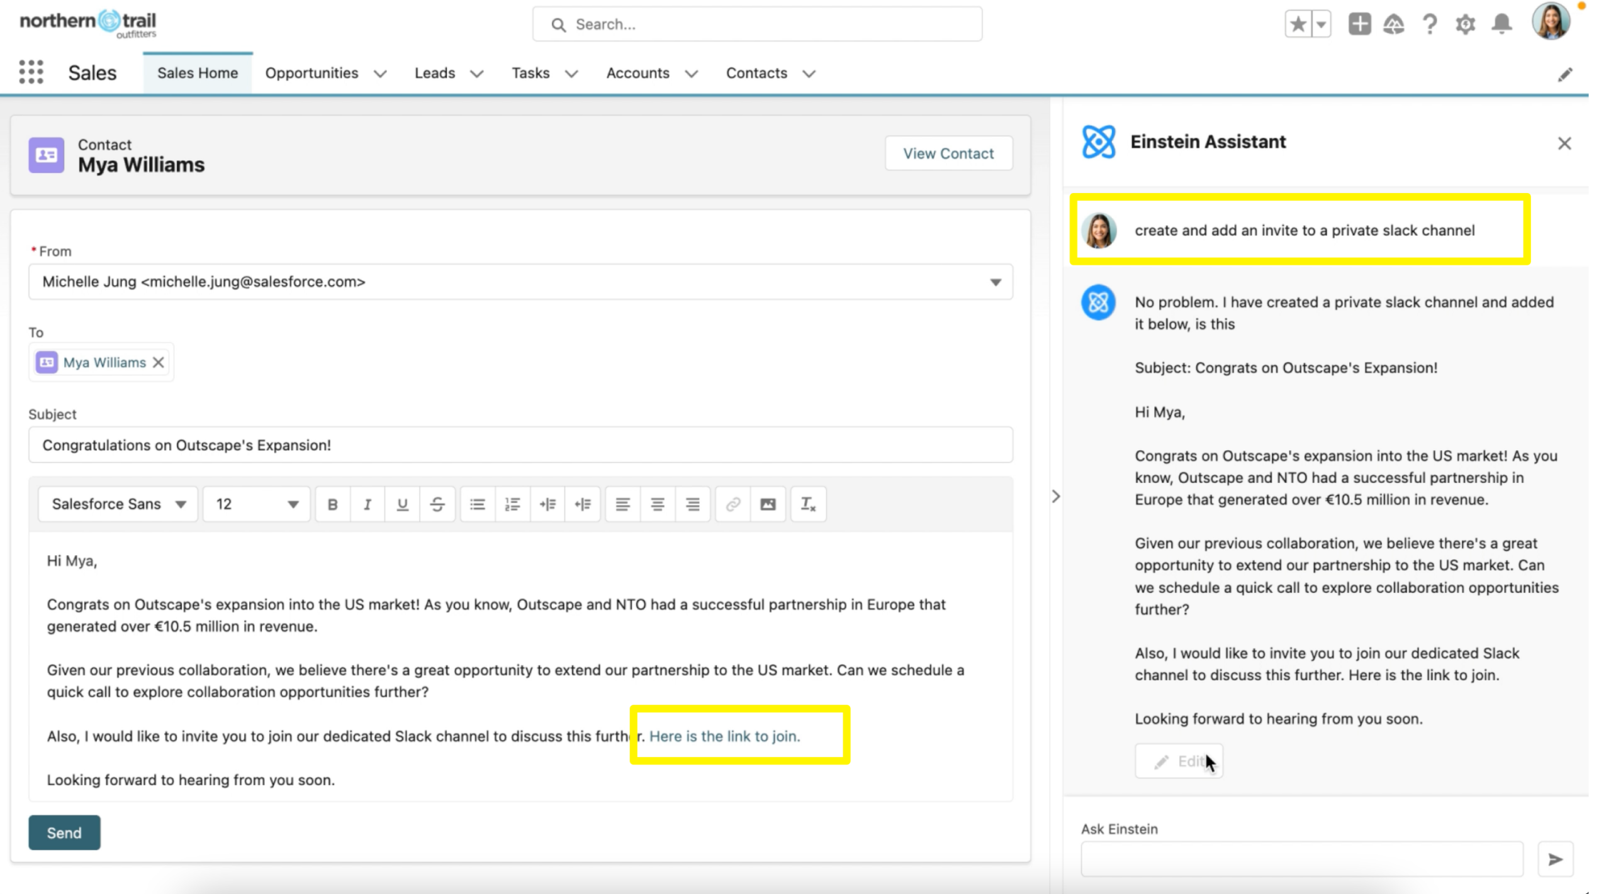Click the remove formatting icon

click(x=808, y=504)
